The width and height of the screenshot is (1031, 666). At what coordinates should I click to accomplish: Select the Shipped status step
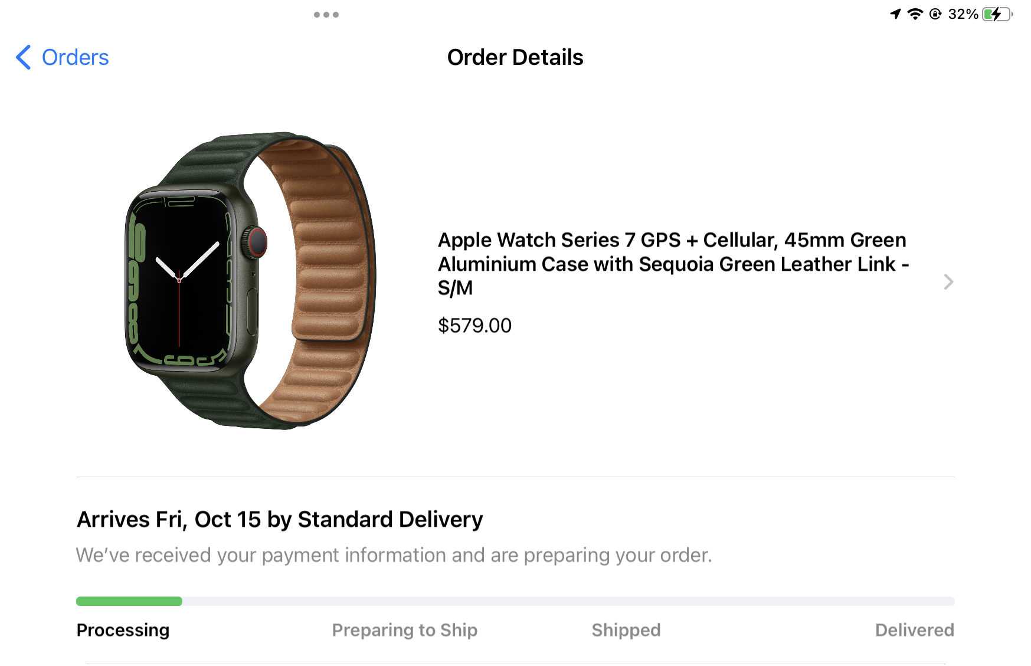click(626, 630)
